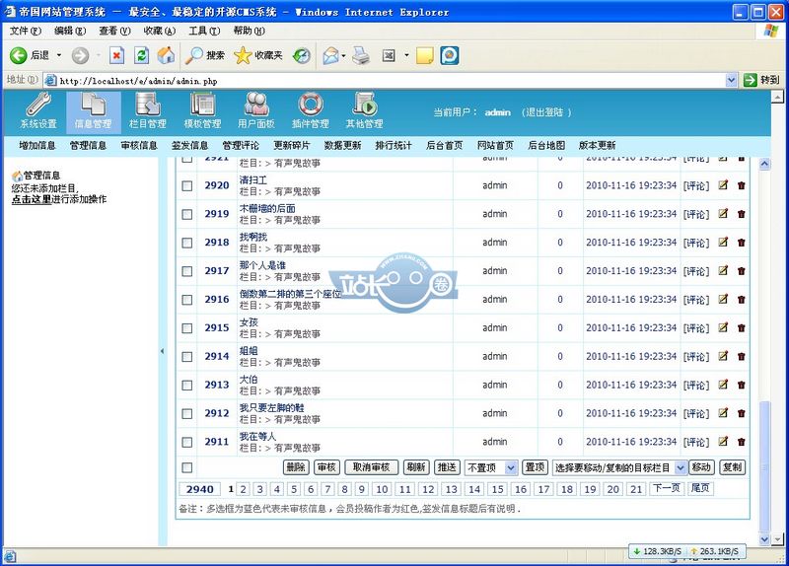Open 文件(F) menu
The image size is (789, 566).
coord(26,31)
